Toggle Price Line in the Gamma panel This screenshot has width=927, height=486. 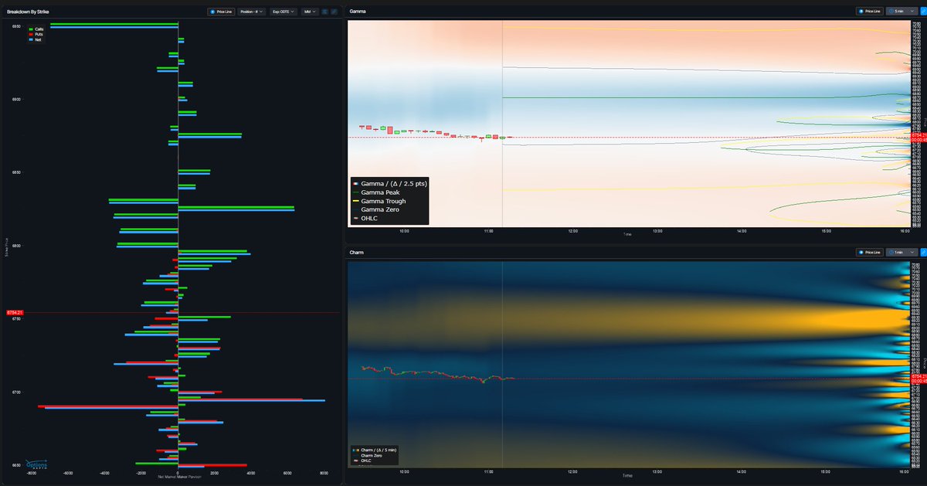coord(869,12)
